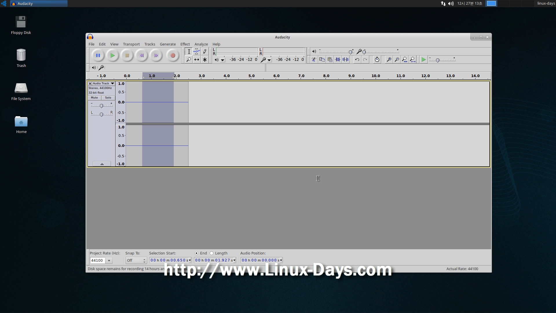This screenshot has width=556, height=313.
Task: Click the Pause transport button
Action: 98,55
